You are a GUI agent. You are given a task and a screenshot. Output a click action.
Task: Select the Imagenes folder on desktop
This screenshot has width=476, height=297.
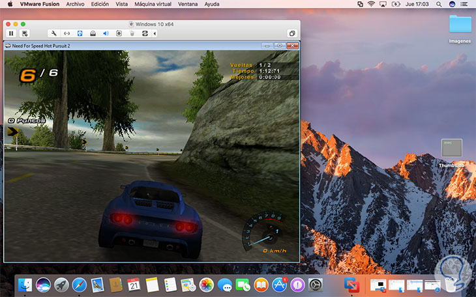(460, 29)
